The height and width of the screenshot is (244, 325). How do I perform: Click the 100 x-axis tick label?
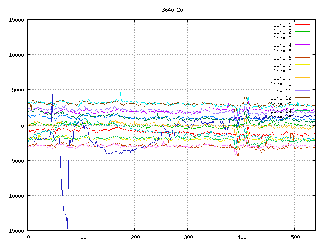81,237
